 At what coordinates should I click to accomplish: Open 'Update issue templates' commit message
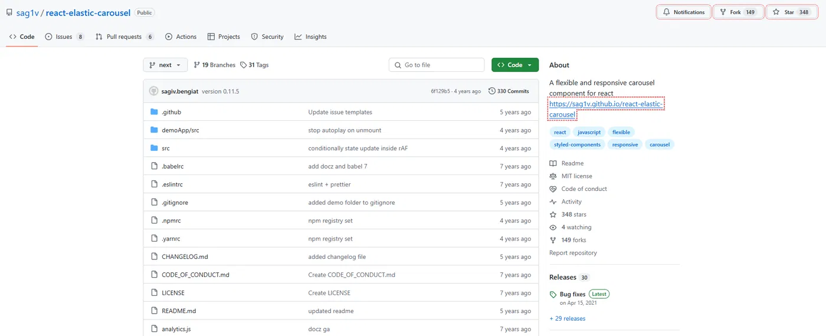(x=340, y=112)
